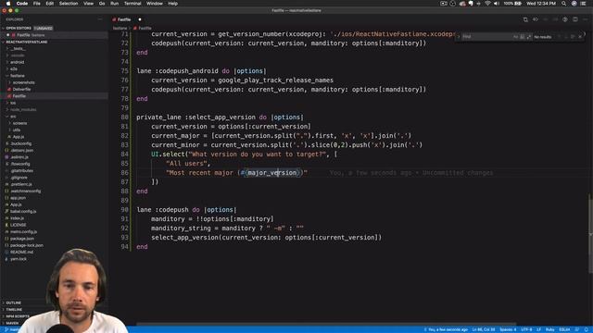593x333 pixels.
Task: Toggle Match Case in Find widget
Action: point(515,37)
